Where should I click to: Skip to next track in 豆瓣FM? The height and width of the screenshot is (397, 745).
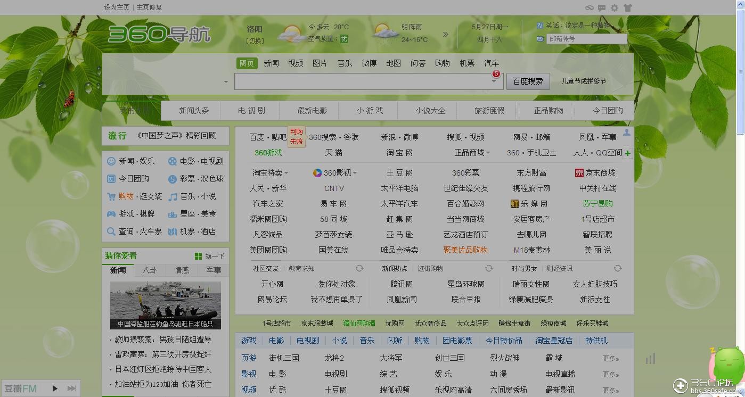point(71,388)
